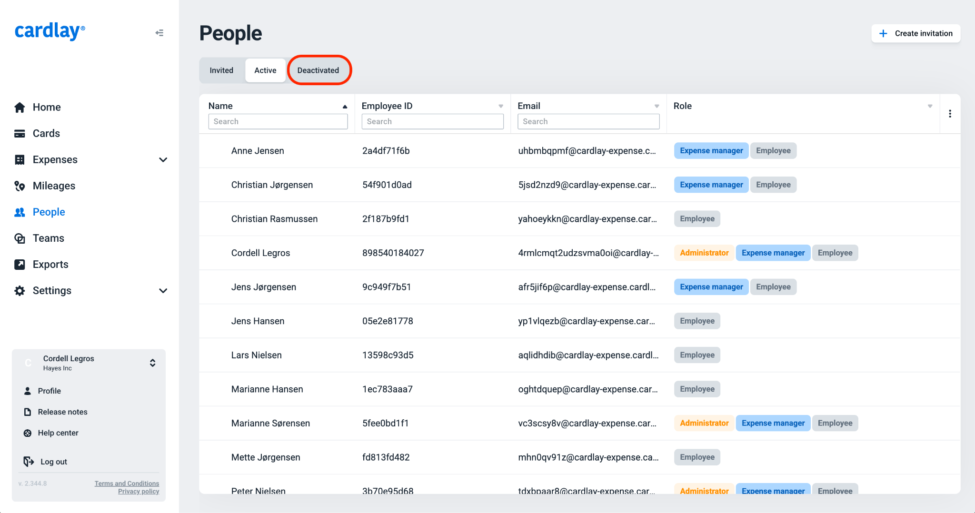Select Christian Jørgensen name cell
975x513 pixels.
pyautogui.click(x=272, y=185)
